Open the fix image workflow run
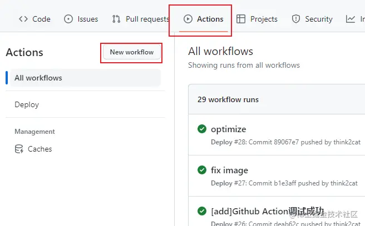 click(x=229, y=170)
